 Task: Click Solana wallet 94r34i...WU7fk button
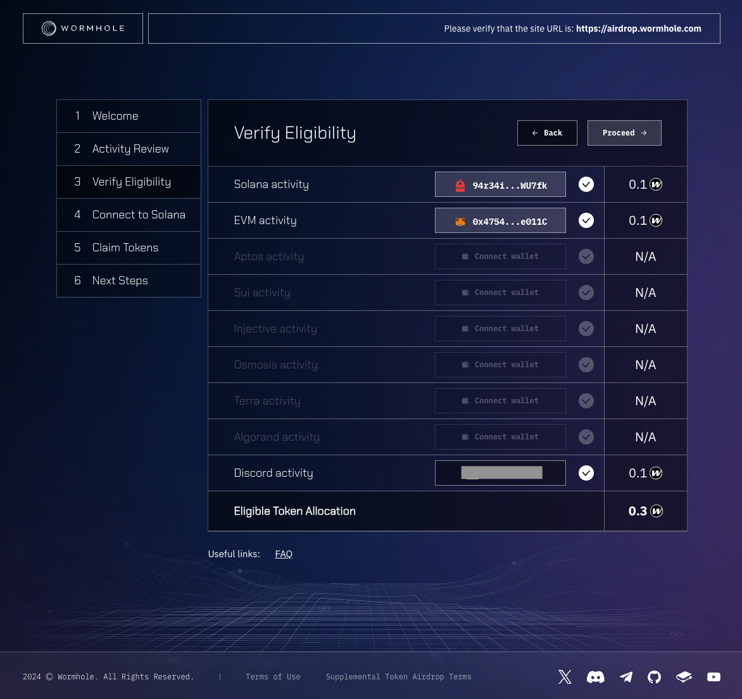(x=500, y=184)
